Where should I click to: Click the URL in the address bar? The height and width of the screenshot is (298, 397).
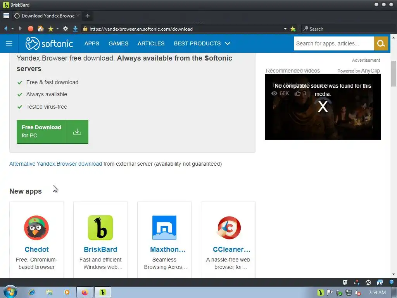pyautogui.click(x=141, y=29)
